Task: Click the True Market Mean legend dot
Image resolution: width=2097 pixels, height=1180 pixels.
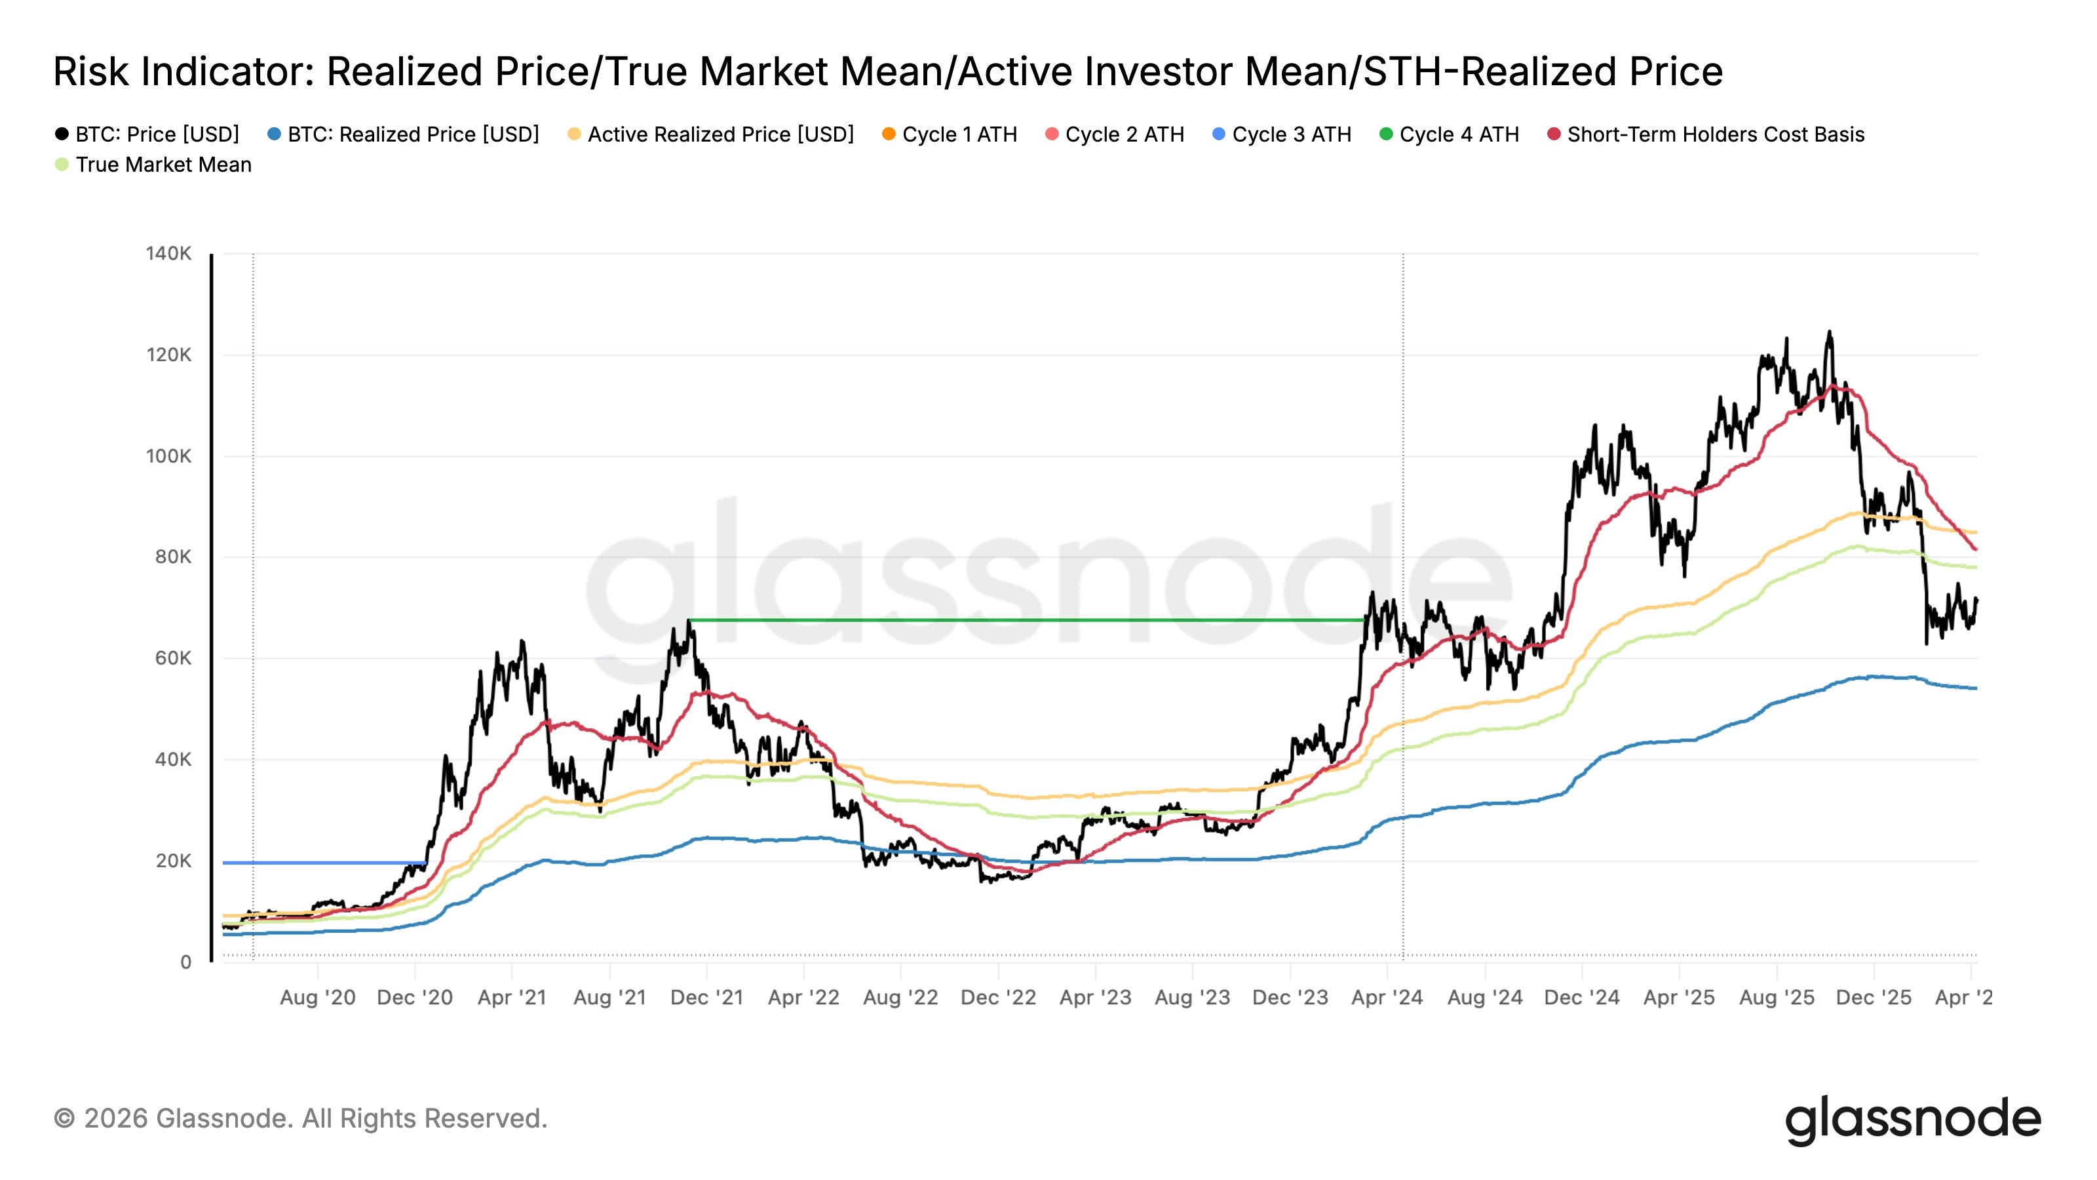Action: point(62,165)
